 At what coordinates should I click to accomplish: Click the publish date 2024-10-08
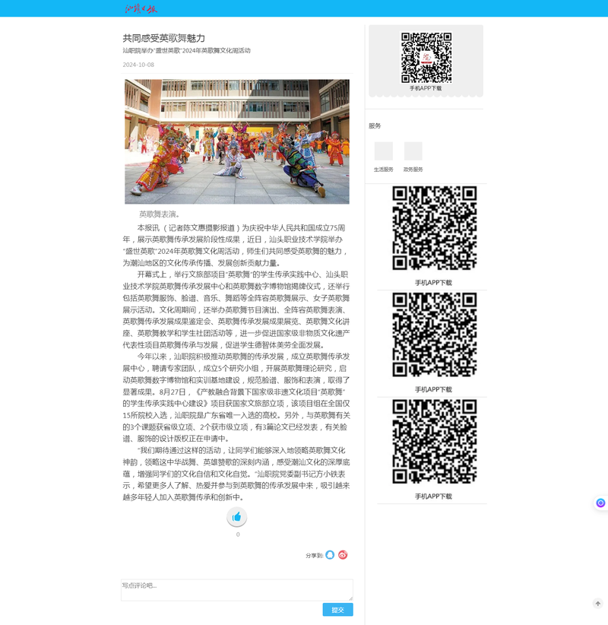(138, 65)
